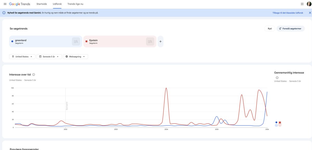The width and height of the screenshot is (312, 150).
Task: Click the Interesse over tid heading
Action: pos(20,75)
